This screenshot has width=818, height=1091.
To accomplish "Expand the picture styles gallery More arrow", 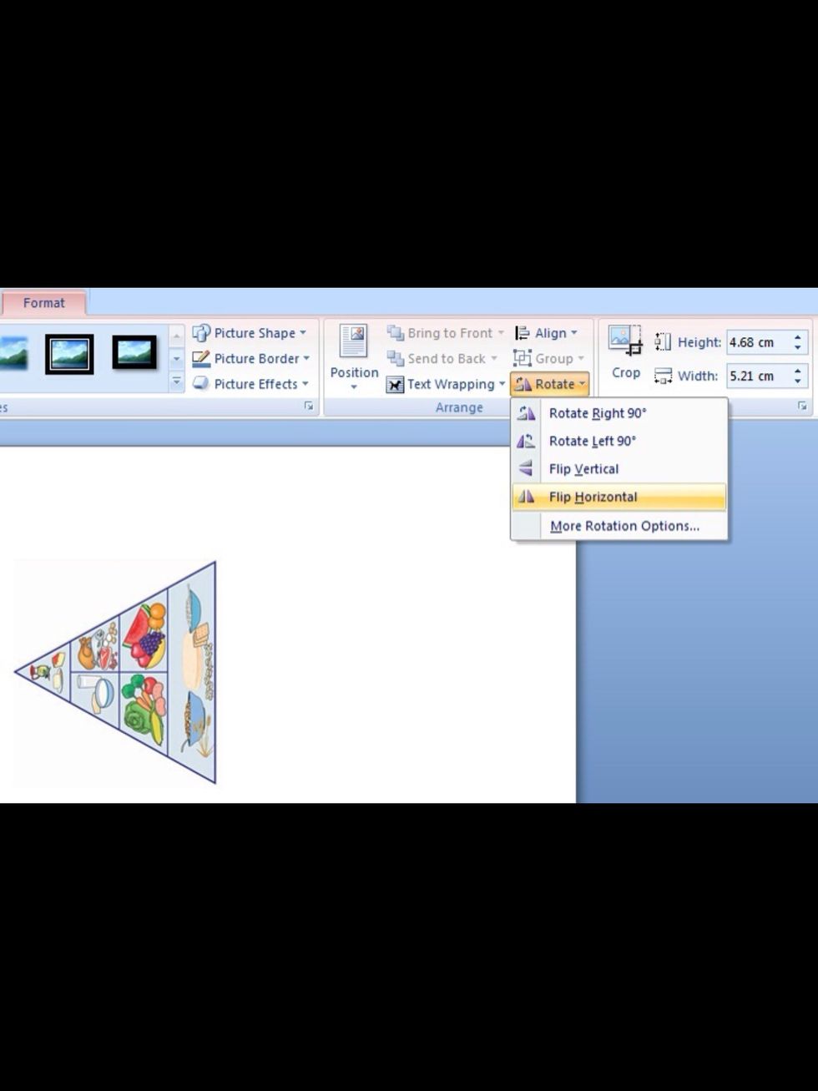I will (x=176, y=382).
